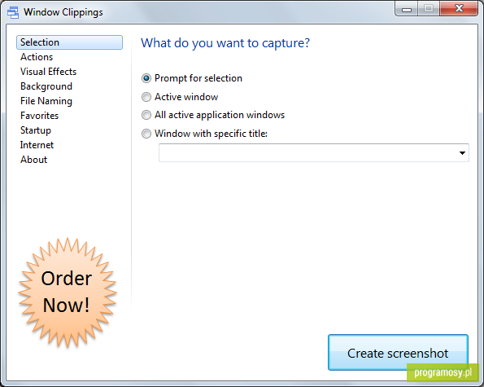
Task: Open the Actions settings page
Action: [x=37, y=57]
